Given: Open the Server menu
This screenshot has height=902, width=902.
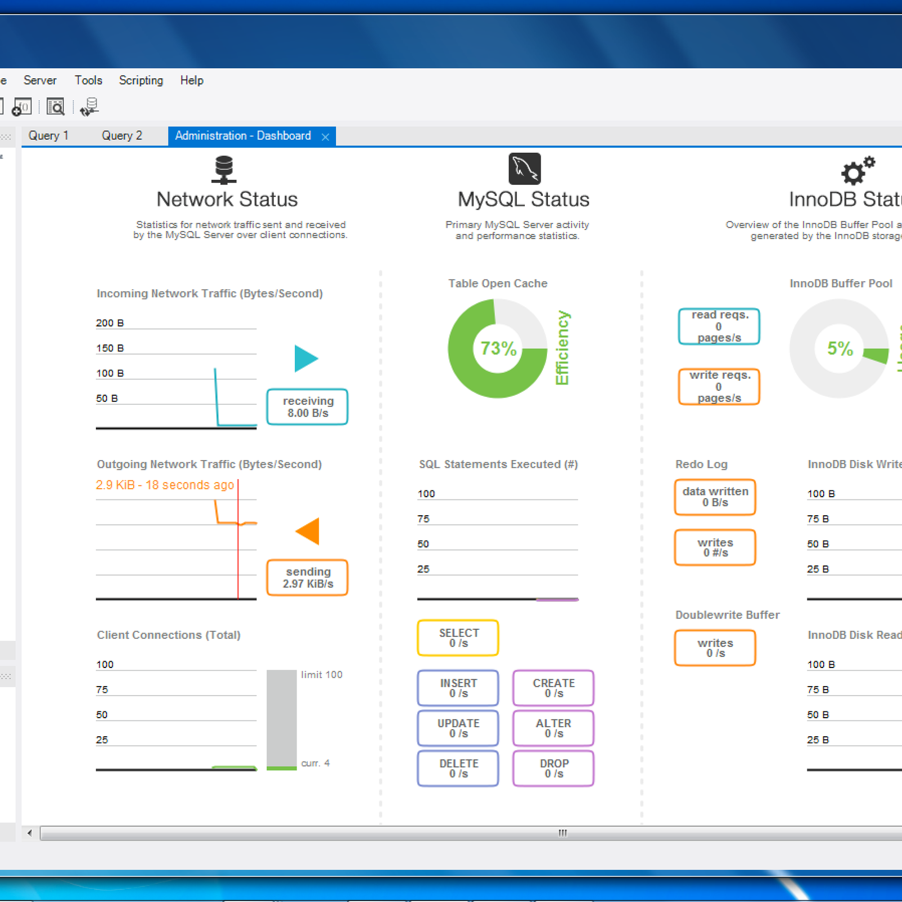Looking at the screenshot, I should click(39, 80).
